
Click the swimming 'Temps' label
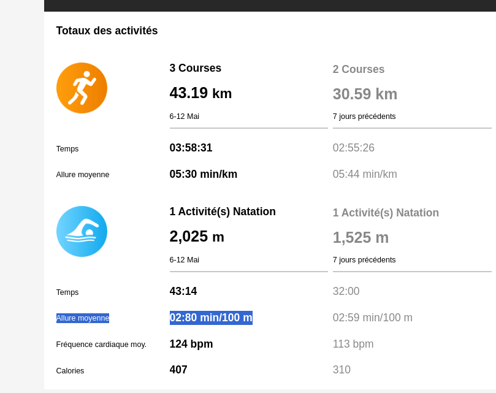pos(67,292)
